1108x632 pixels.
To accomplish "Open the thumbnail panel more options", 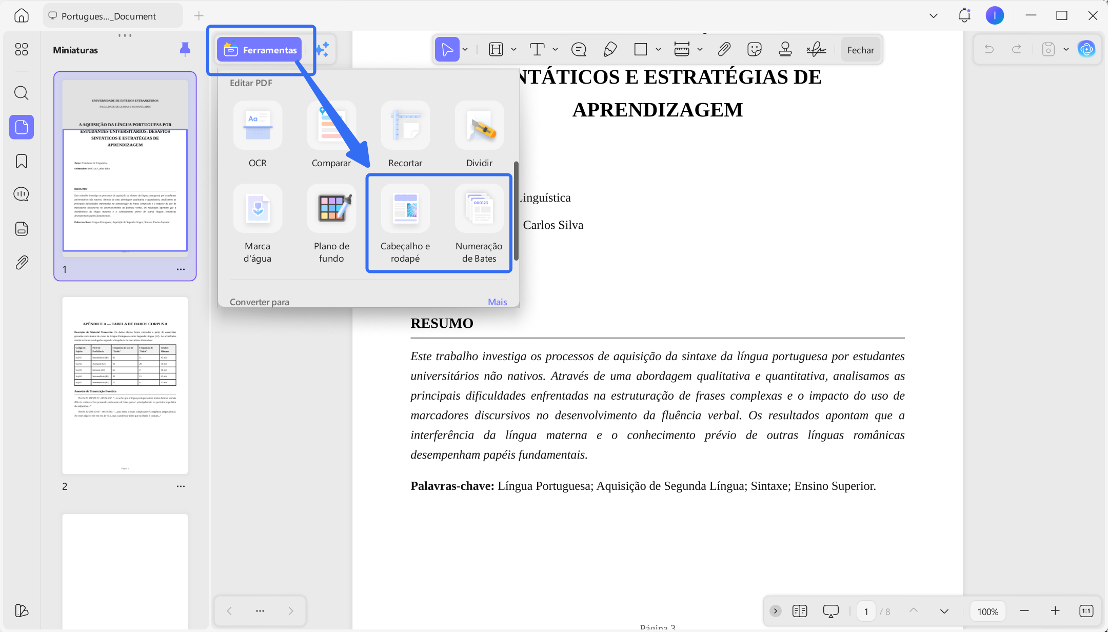I will click(260, 611).
